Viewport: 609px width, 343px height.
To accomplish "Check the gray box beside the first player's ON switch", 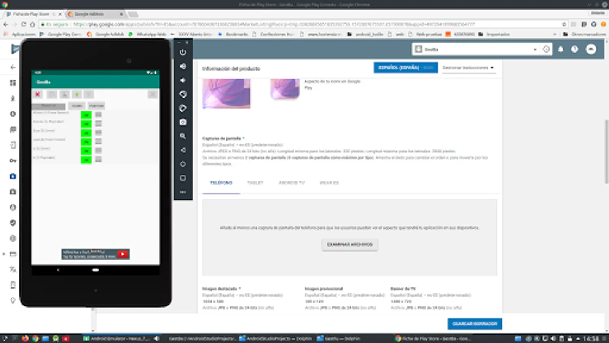I will (x=98, y=115).
